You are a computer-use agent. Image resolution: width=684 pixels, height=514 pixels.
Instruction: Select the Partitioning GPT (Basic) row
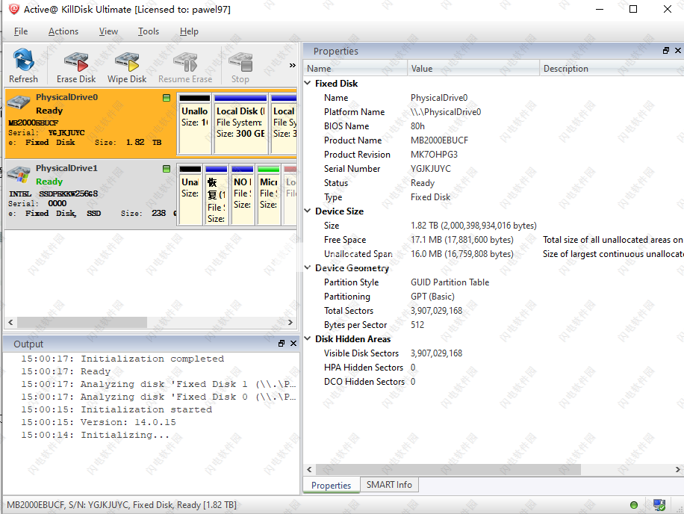[494, 297]
